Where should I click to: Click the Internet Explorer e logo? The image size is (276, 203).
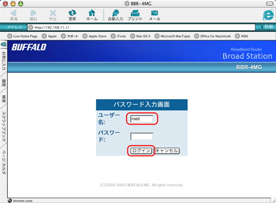click(269, 15)
